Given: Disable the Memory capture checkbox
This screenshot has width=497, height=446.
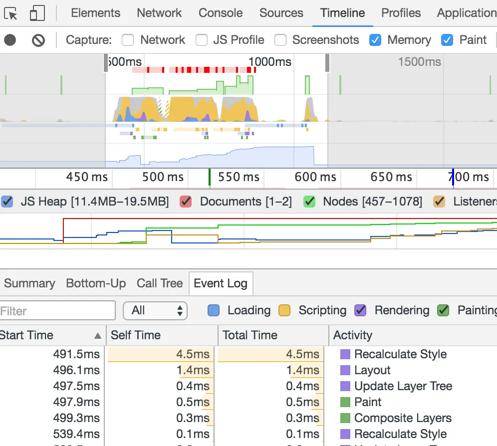Looking at the screenshot, I should pyautogui.click(x=375, y=40).
